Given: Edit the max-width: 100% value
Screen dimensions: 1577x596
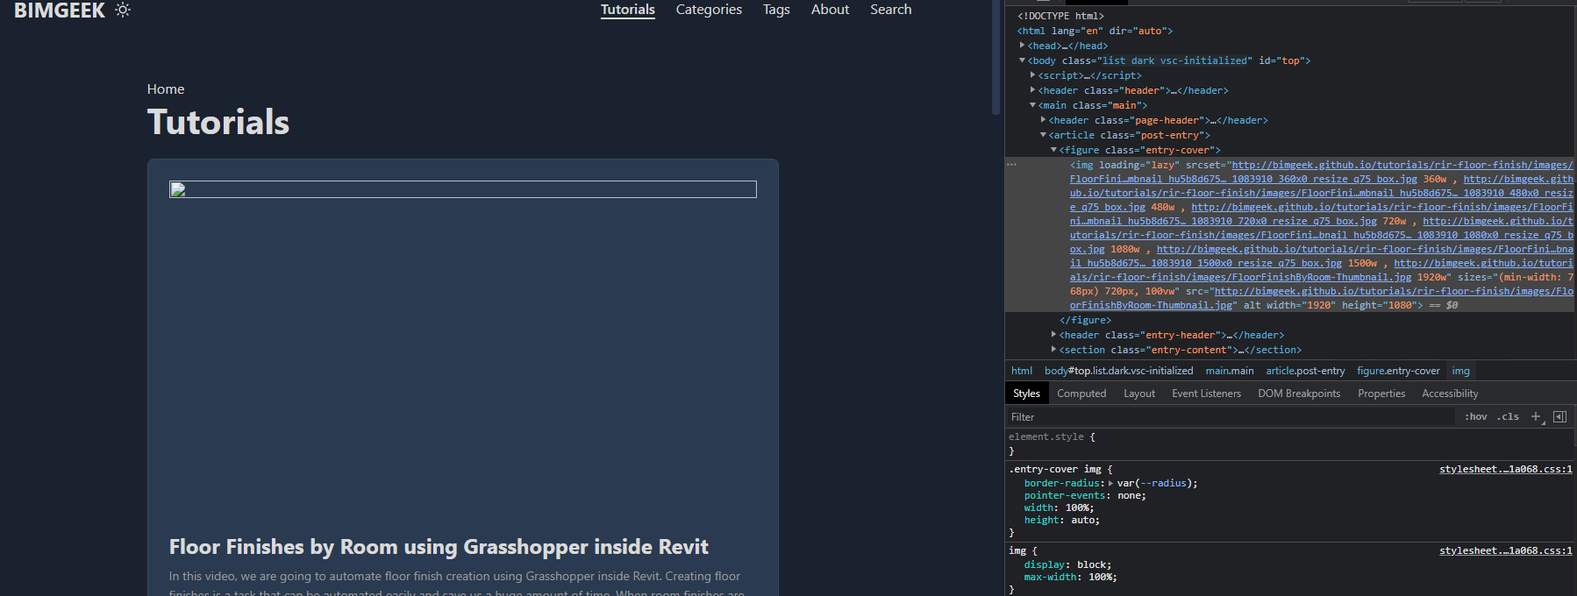Looking at the screenshot, I should 1100,577.
